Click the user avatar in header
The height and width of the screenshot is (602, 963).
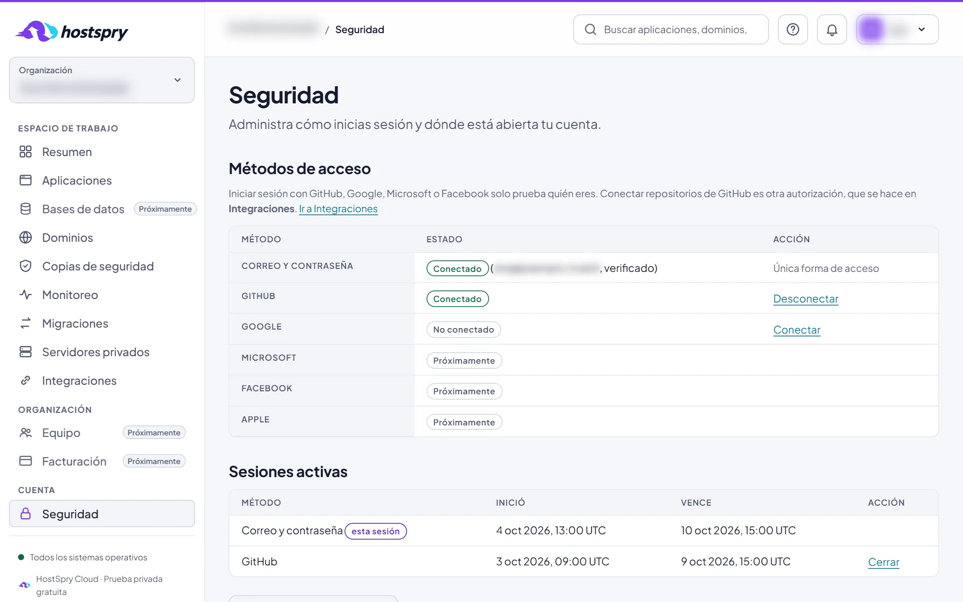tap(871, 30)
